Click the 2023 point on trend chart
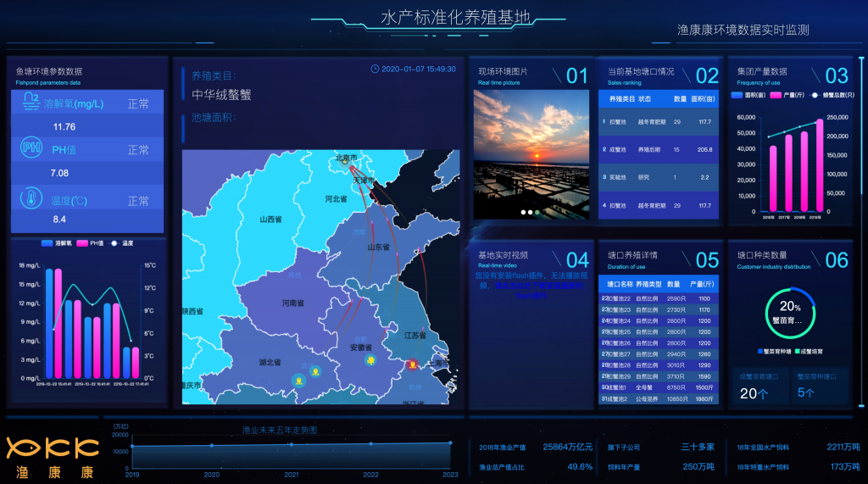Image resolution: width=868 pixels, height=484 pixels. click(x=450, y=442)
